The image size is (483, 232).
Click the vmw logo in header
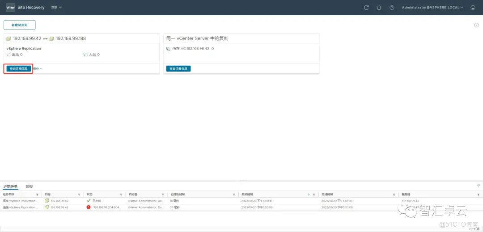click(x=10, y=8)
